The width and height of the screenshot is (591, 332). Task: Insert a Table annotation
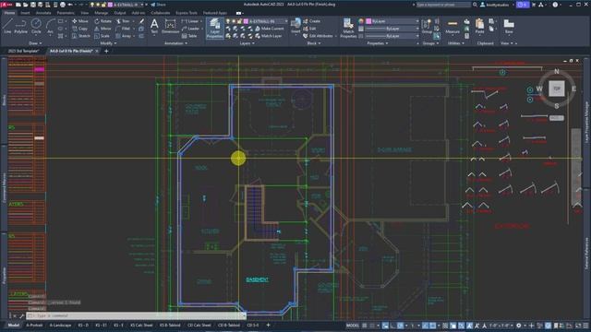tap(189, 36)
